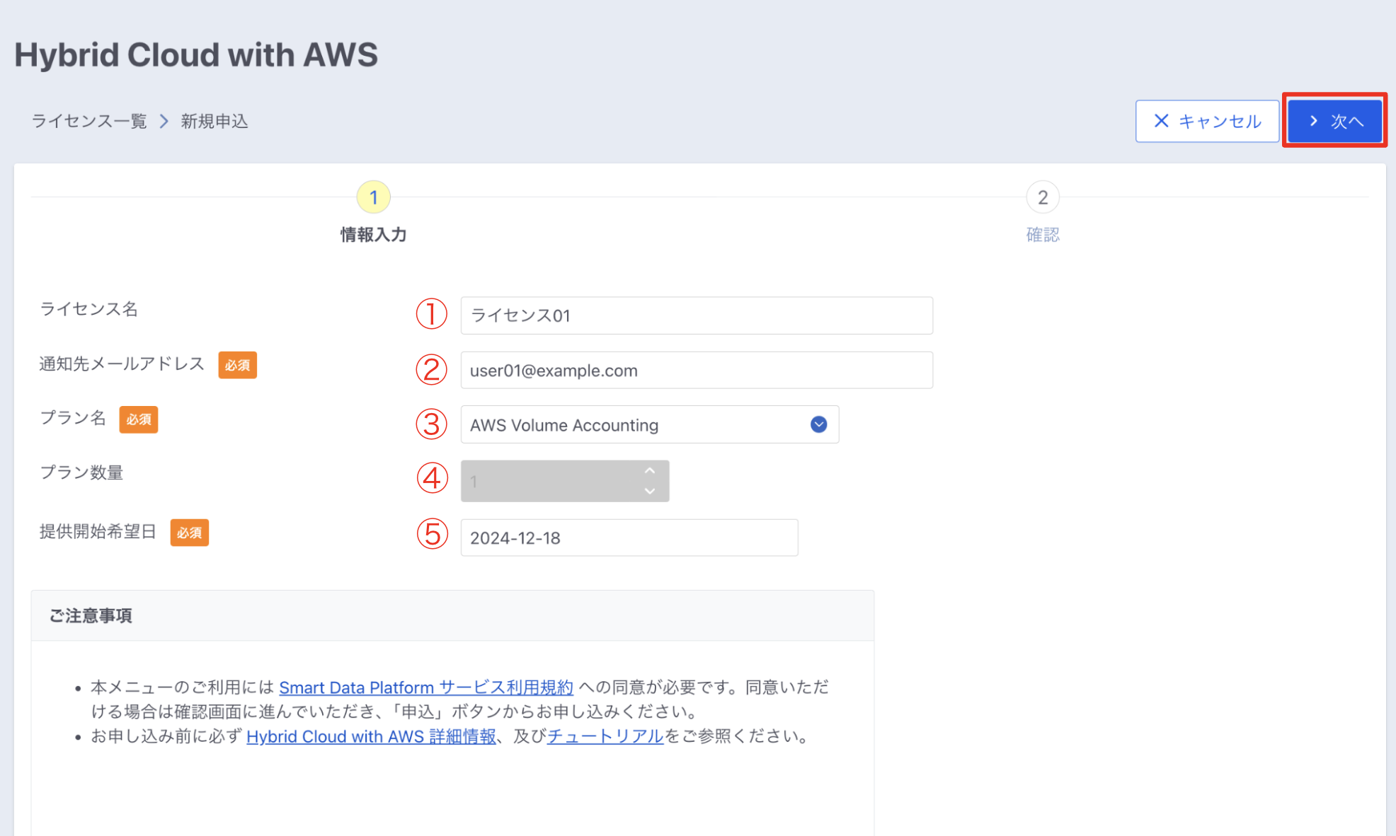Screen dimensions: 1396x836
Task: Open the チュートリアル link
Action: pyautogui.click(x=605, y=736)
